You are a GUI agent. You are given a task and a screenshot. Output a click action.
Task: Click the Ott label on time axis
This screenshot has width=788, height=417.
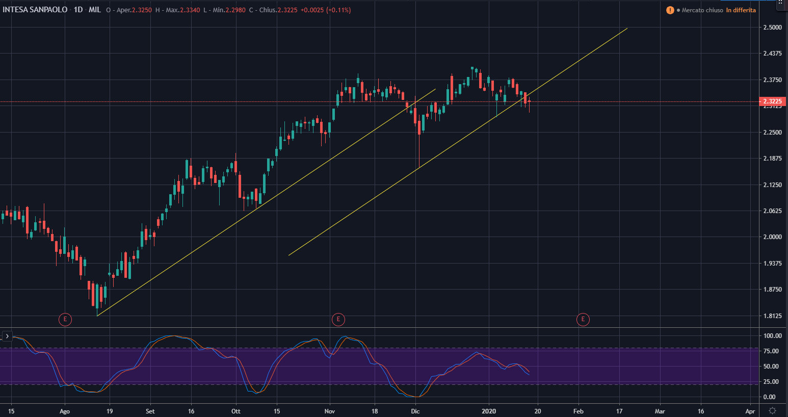pos(235,411)
